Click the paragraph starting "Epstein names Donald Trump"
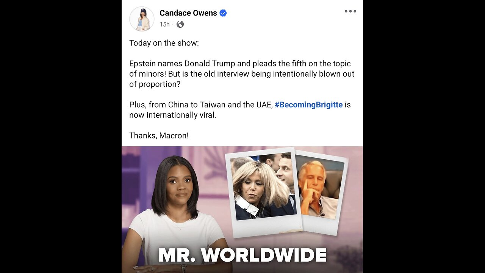 (x=242, y=74)
